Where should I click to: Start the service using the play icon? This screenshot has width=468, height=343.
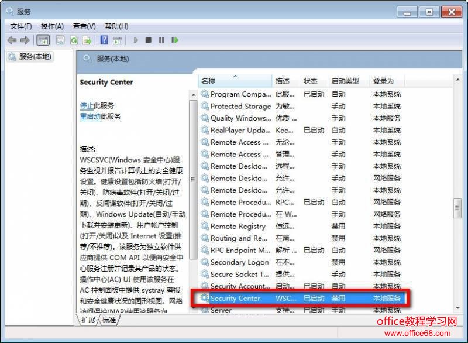pyautogui.click(x=135, y=40)
